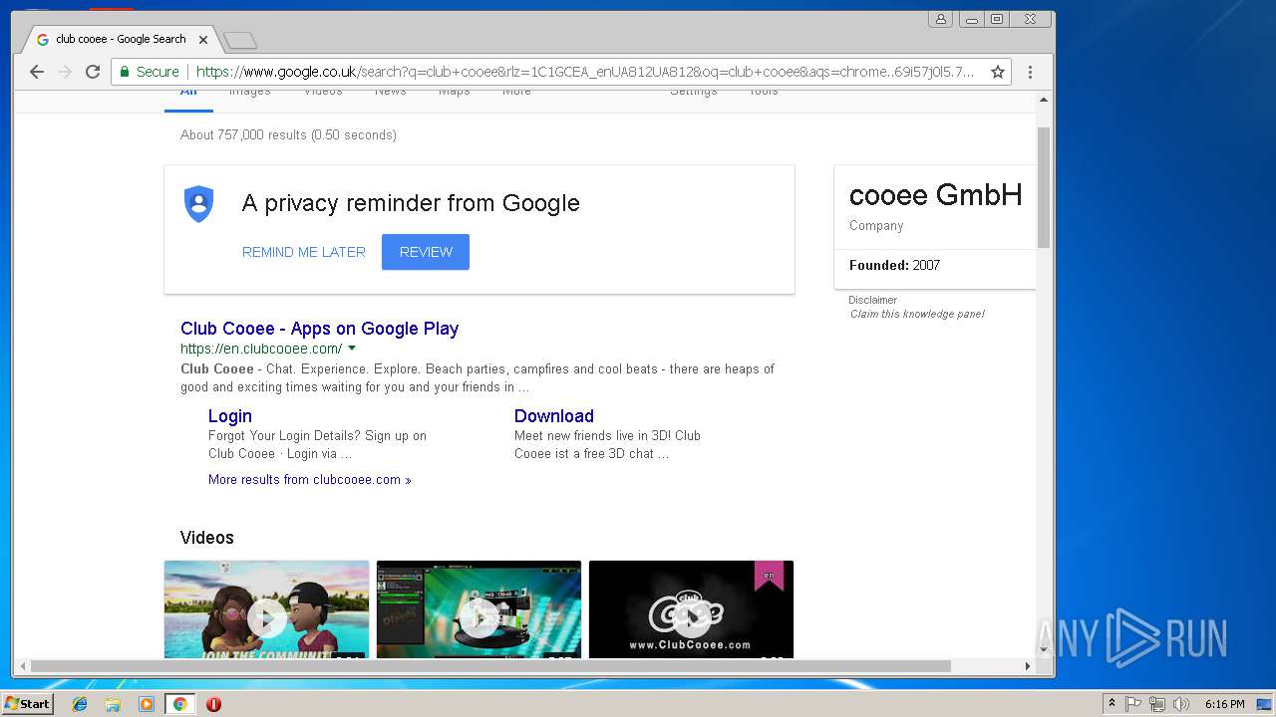Click the page scroll-up arrow

[x=1044, y=99]
